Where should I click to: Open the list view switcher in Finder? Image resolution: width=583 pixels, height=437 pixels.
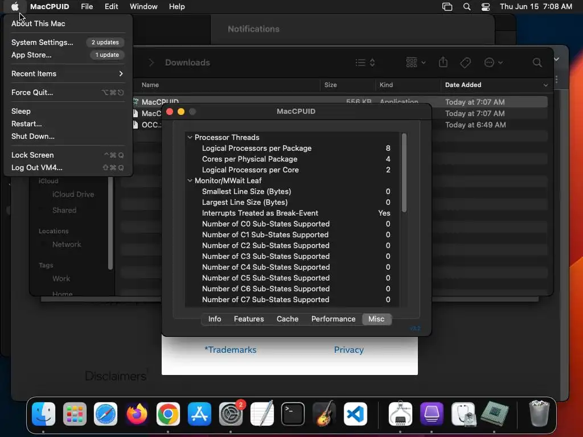click(365, 63)
